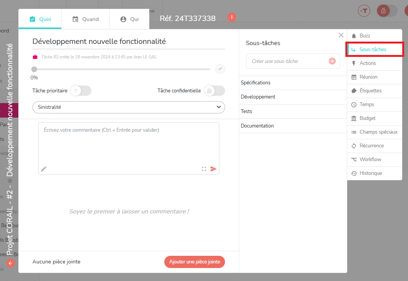Switch to the Qui tab
The image size is (408, 281).
pyautogui.click(x=130, y=19)
